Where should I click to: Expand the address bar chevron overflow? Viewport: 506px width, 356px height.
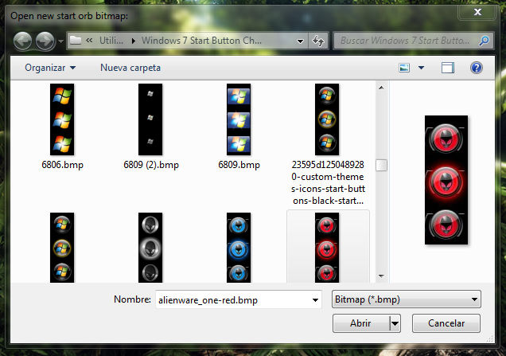(89, 41)
